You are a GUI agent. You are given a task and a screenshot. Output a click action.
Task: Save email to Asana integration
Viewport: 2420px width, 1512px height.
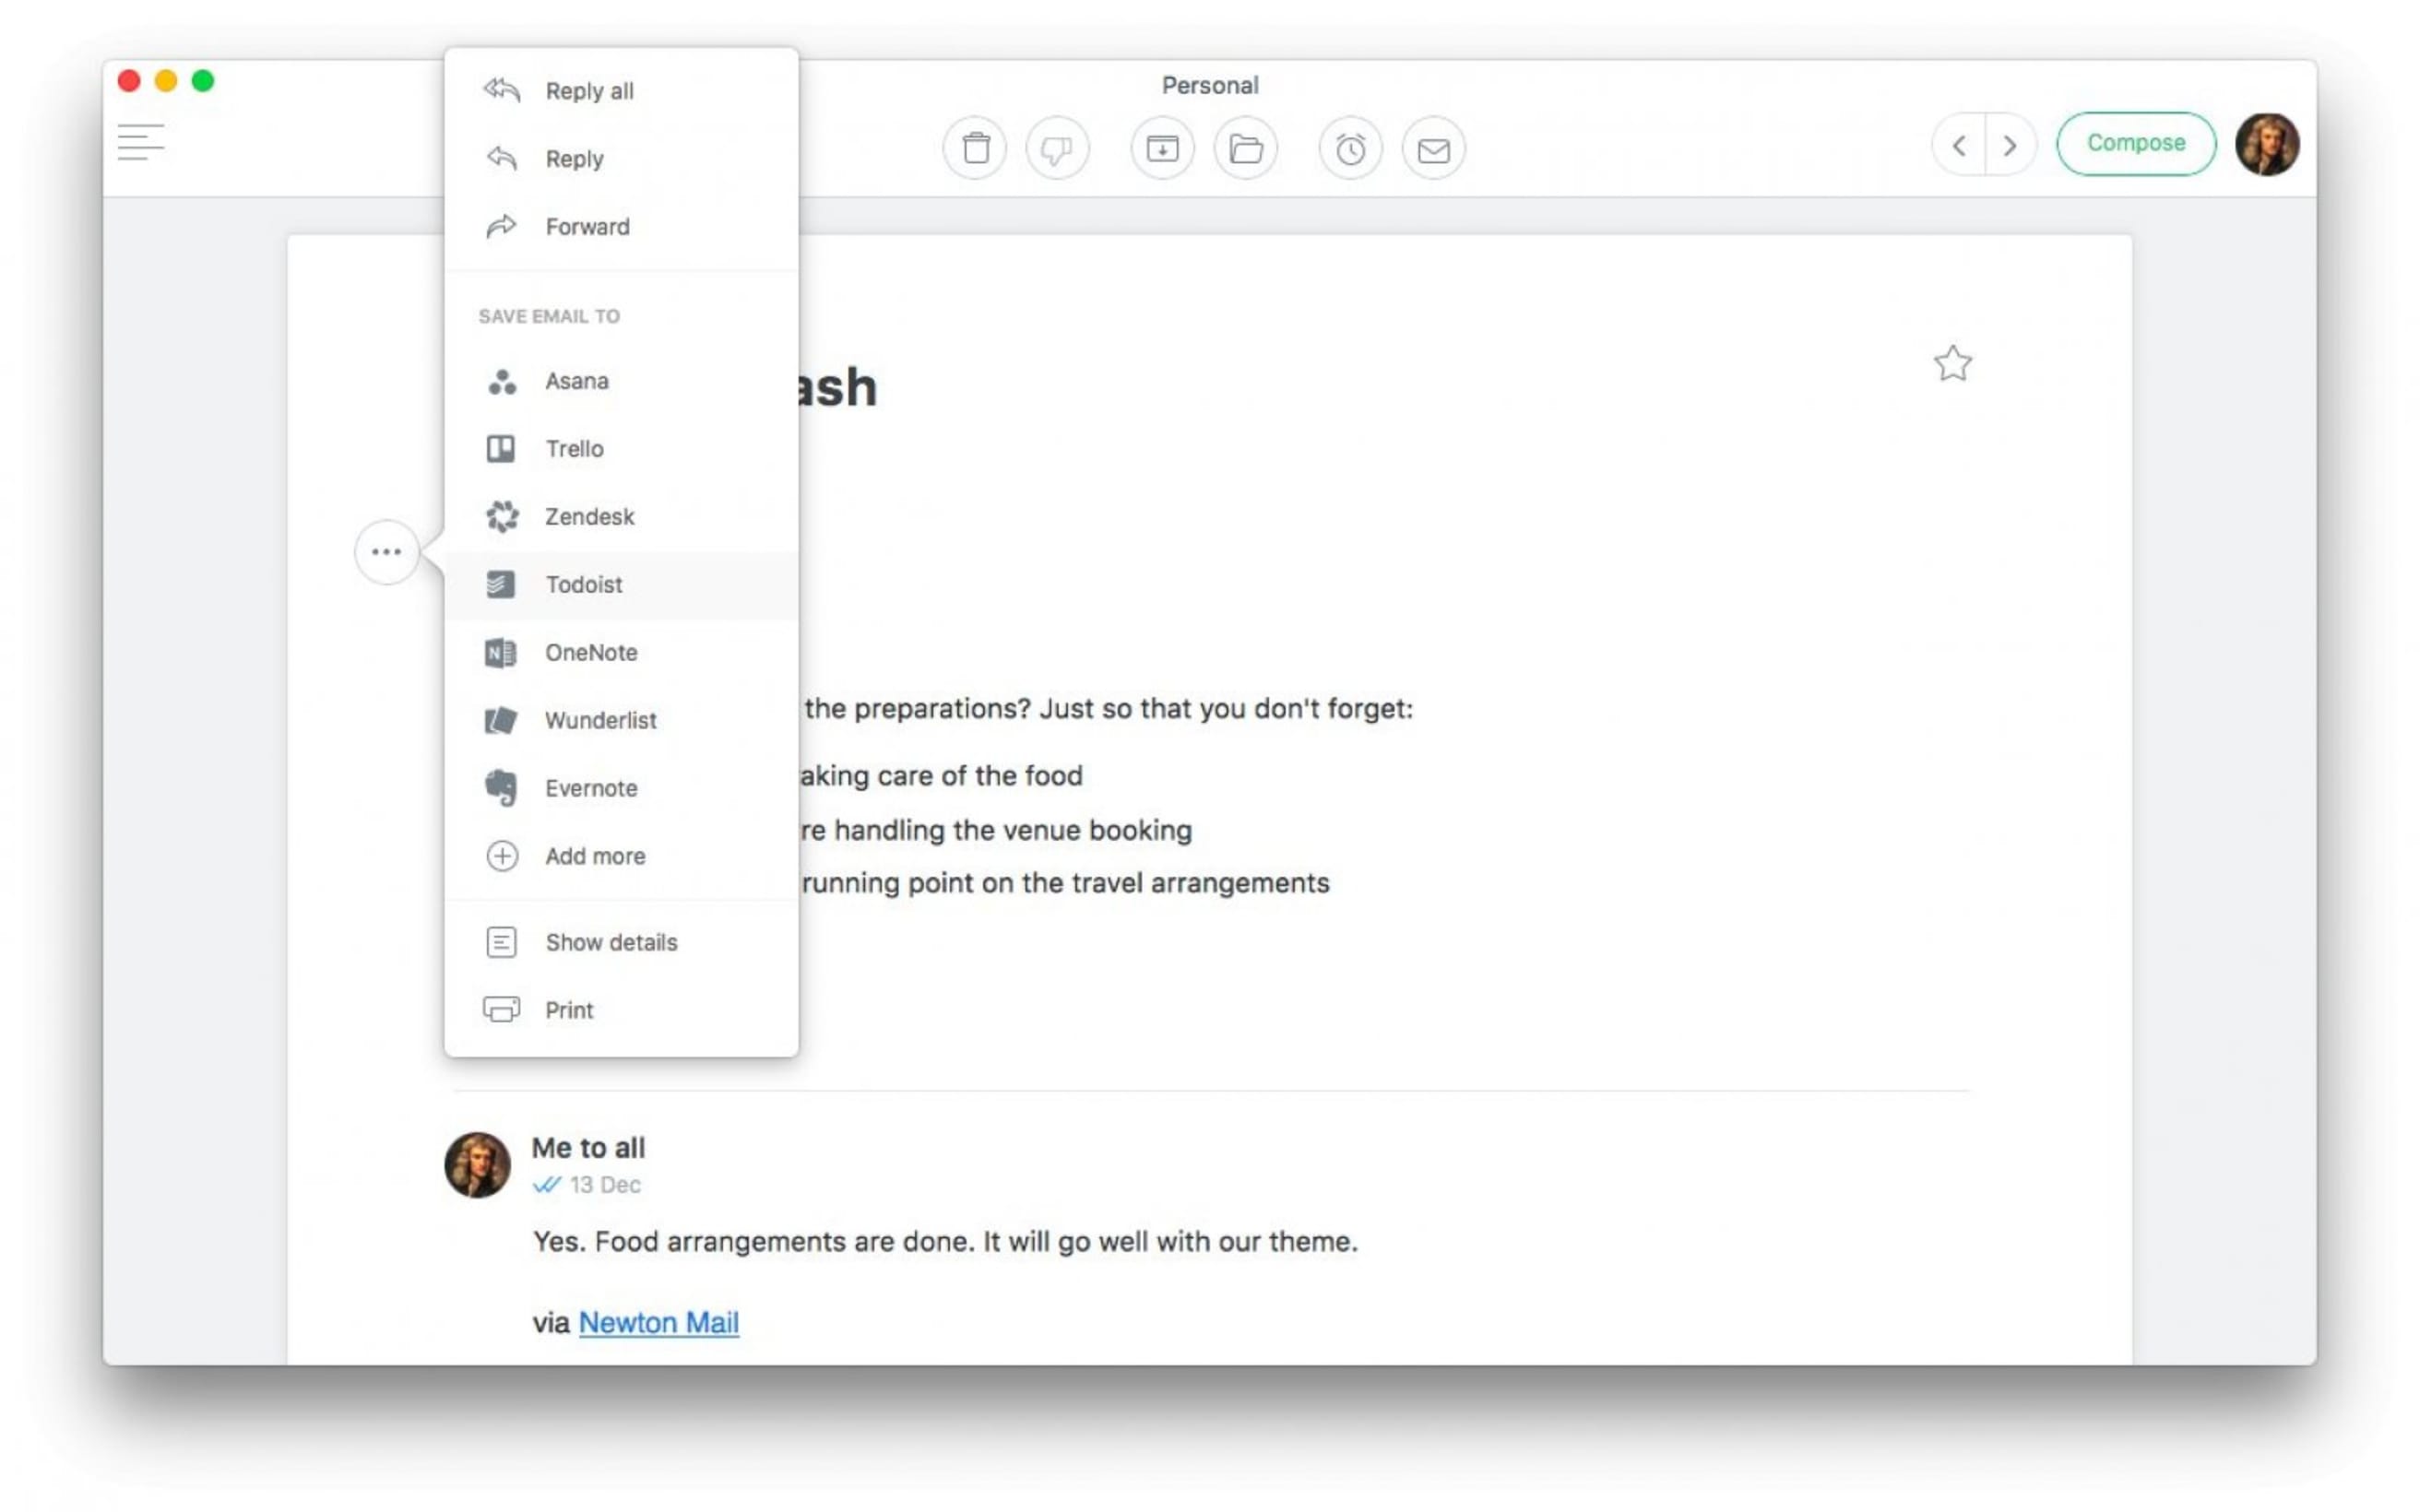576,380
